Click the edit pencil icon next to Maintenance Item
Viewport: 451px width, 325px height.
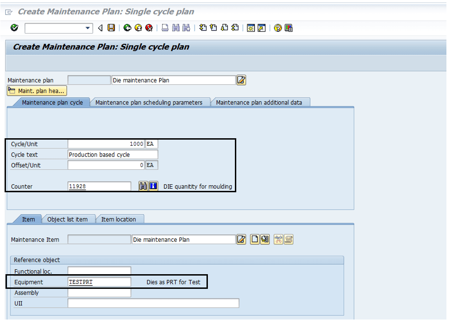[241, 239]
